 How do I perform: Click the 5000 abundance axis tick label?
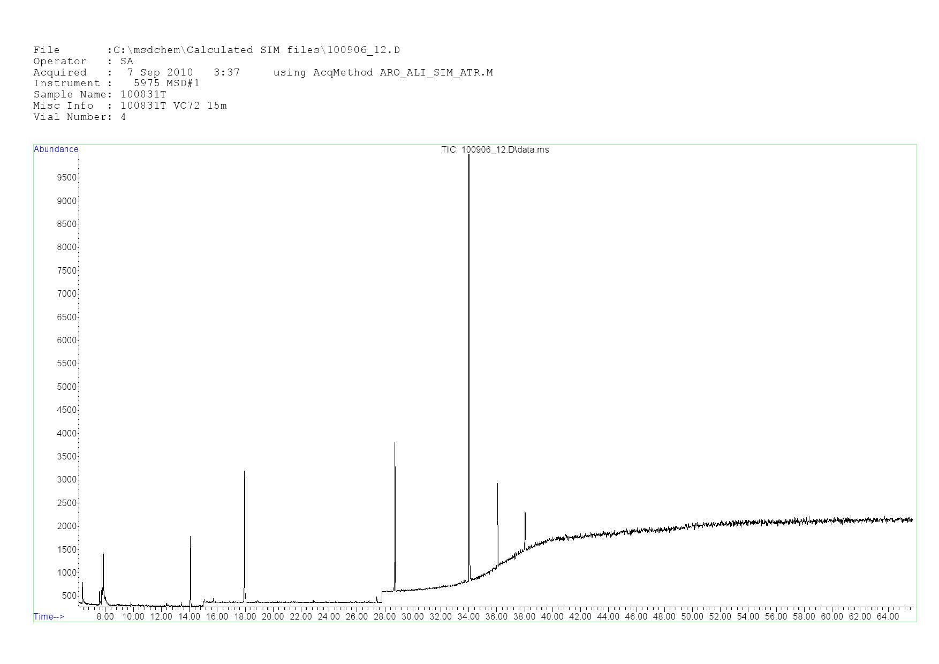[x=67, y=387]
